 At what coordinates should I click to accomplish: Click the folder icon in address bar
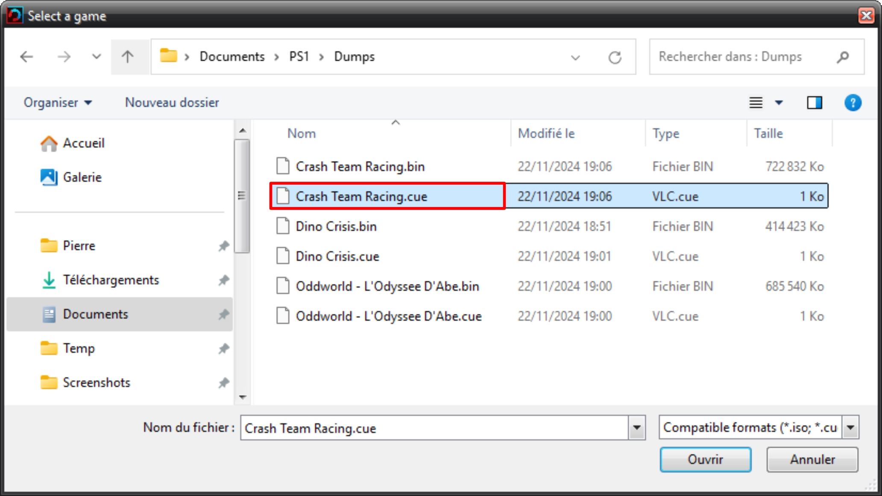click(168, 56)
